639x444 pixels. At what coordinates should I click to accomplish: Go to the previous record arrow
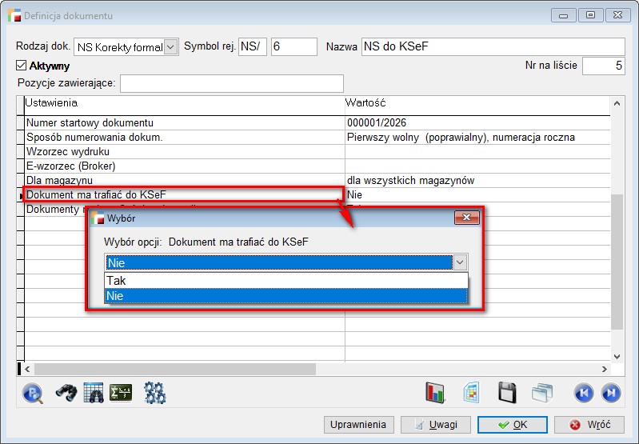583,393
